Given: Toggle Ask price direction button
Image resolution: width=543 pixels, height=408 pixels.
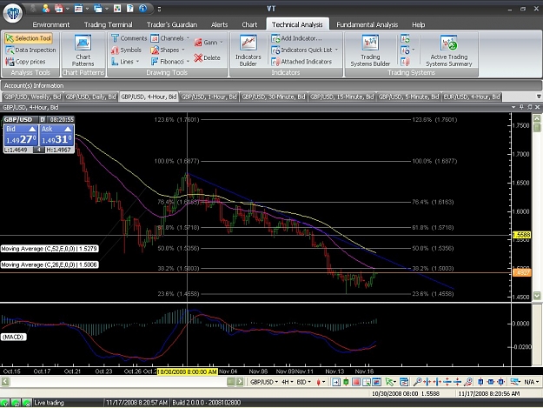Looking at the screenshot, I should click(x=68, y=129).
